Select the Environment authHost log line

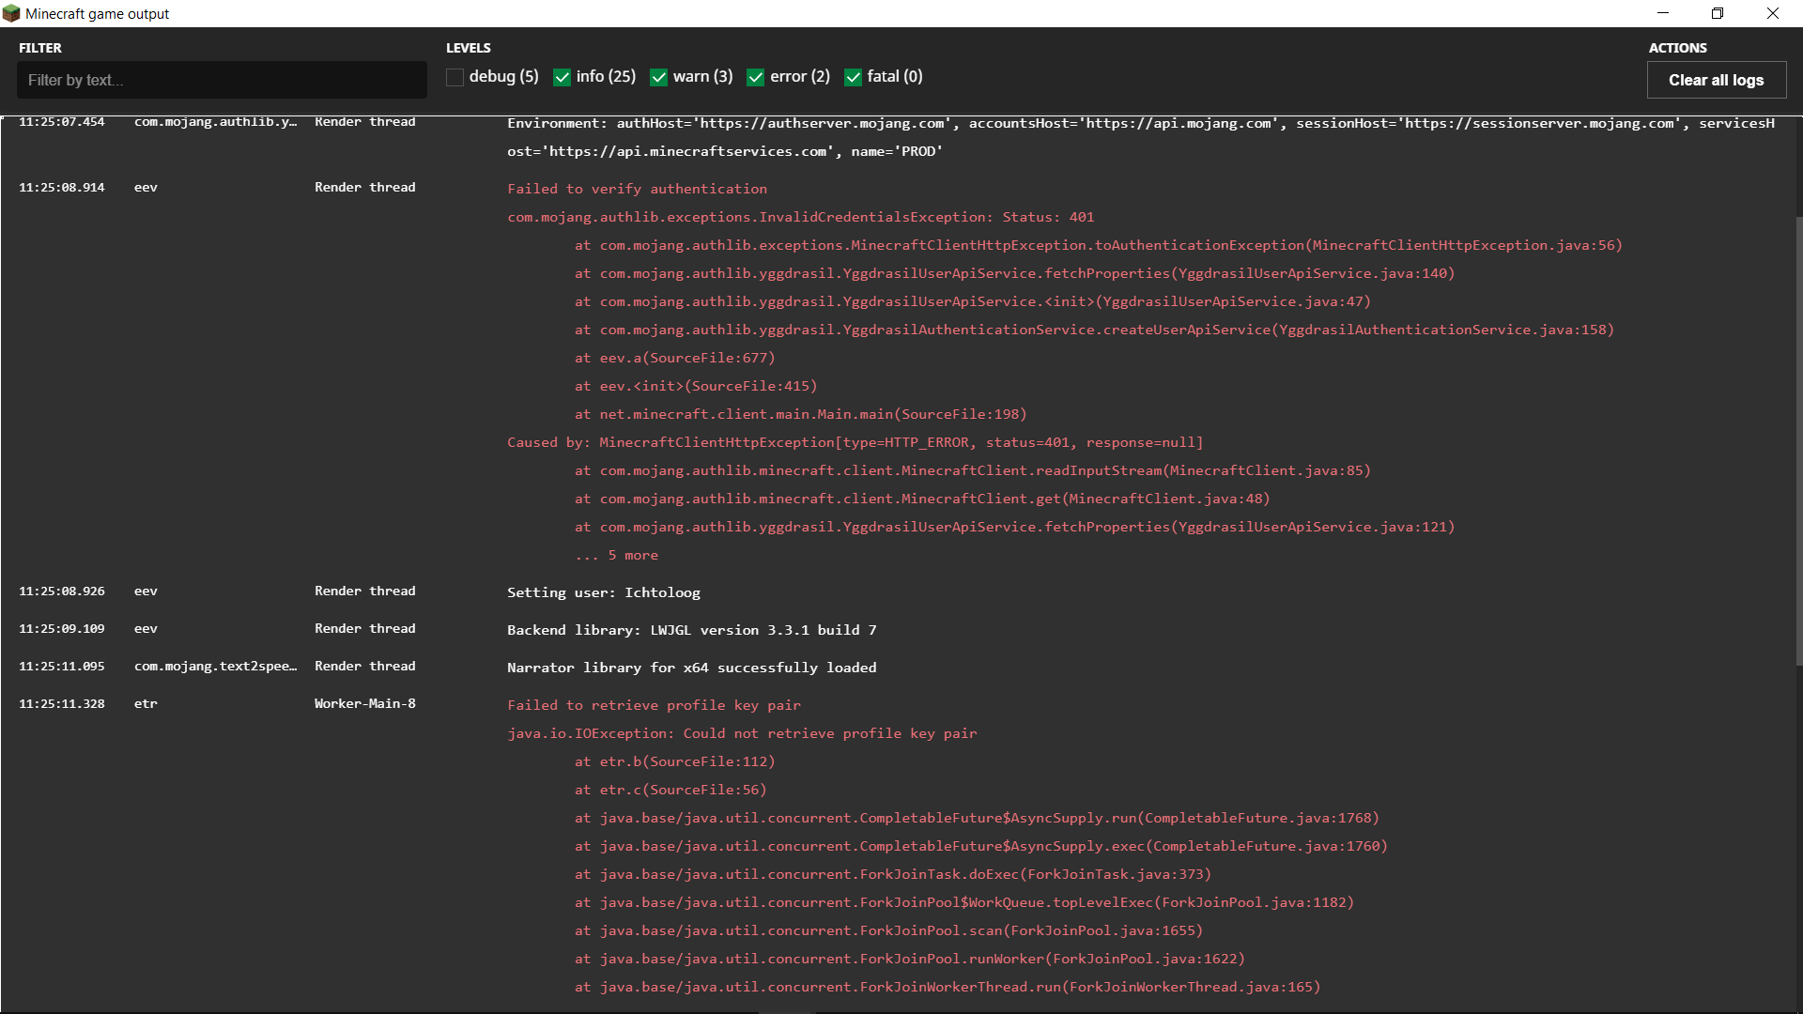pyautogui.click(x=1140, y=124)
